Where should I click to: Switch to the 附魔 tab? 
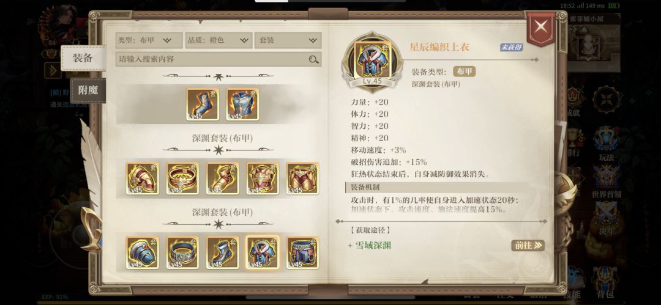pyautogui.click(x=88, y=90)
